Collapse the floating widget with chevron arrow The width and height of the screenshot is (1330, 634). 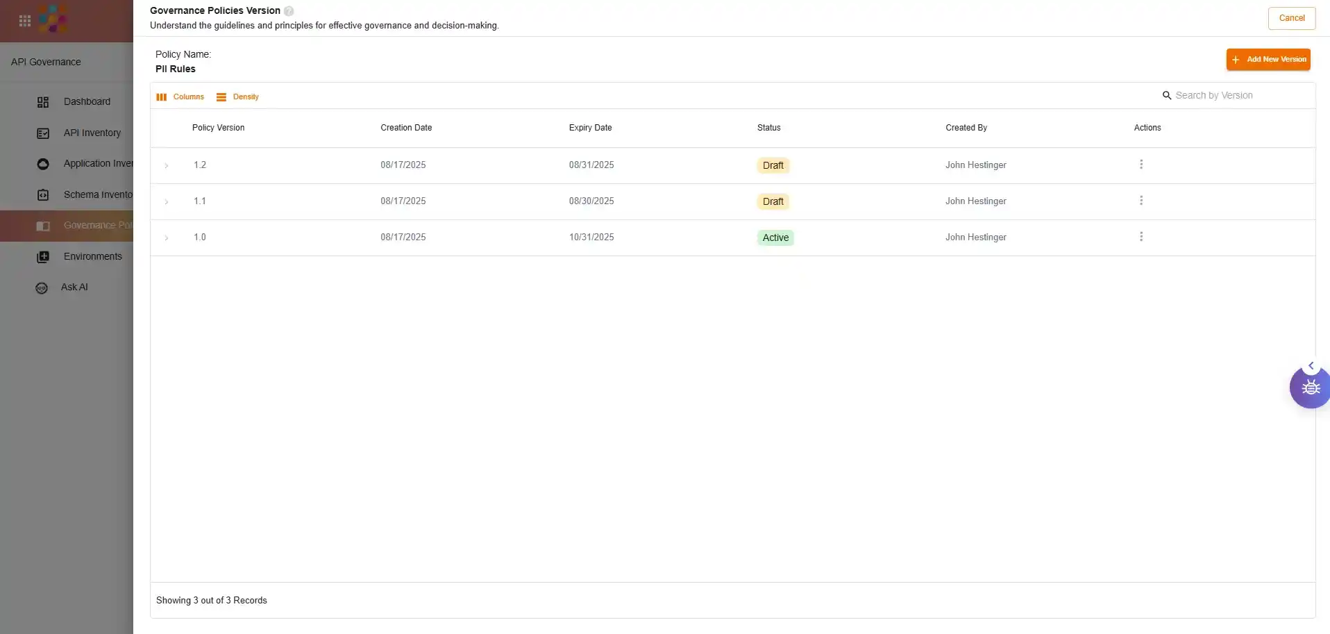pyautogui.click(x=1311, y=365)
